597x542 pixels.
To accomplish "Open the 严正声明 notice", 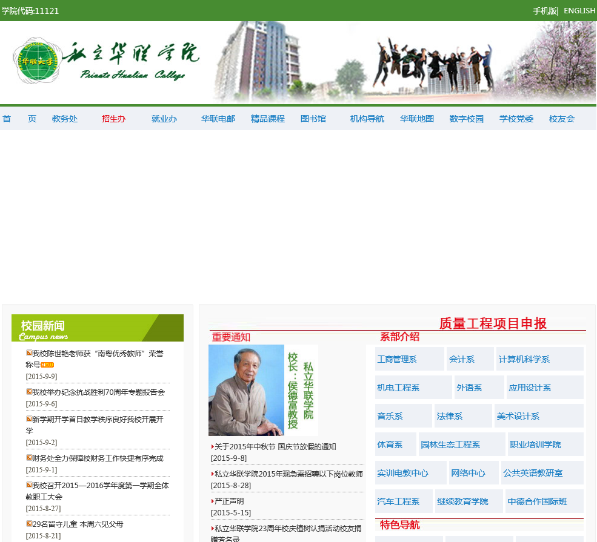I will [229, 501].
